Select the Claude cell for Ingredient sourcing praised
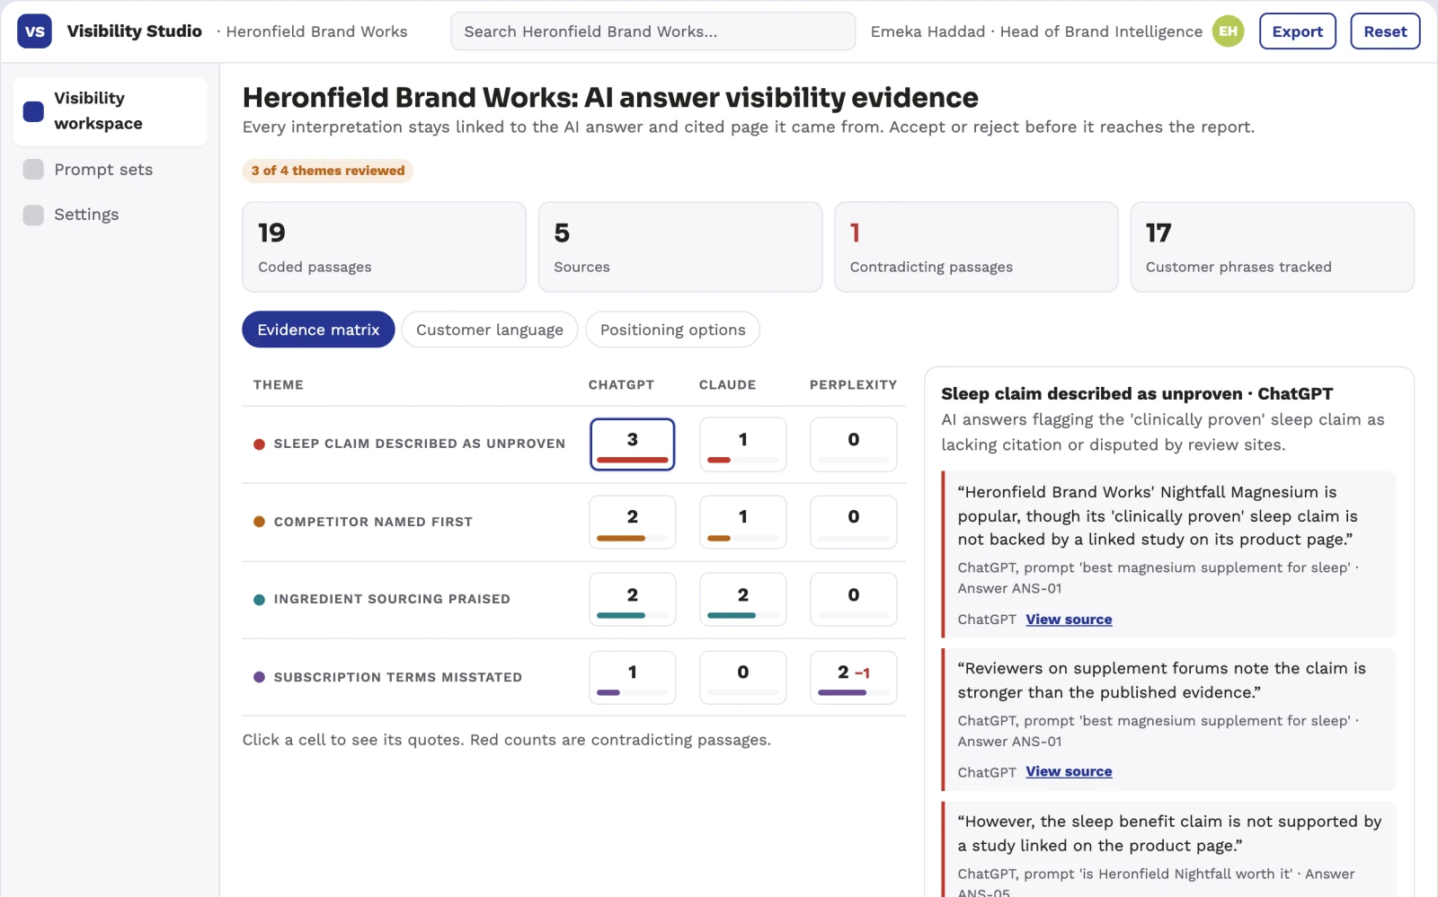The width and height of the screenshot is (1438, 897). point(743,600)
